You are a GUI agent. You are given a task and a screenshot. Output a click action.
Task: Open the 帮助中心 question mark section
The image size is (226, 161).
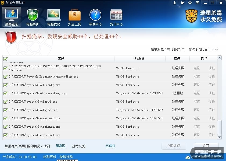[95, 17]
